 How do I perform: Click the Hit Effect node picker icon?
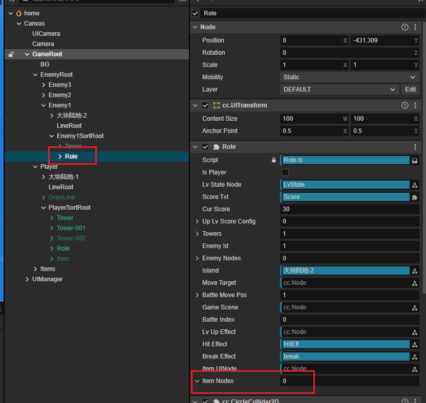click(x=415, y=345)
